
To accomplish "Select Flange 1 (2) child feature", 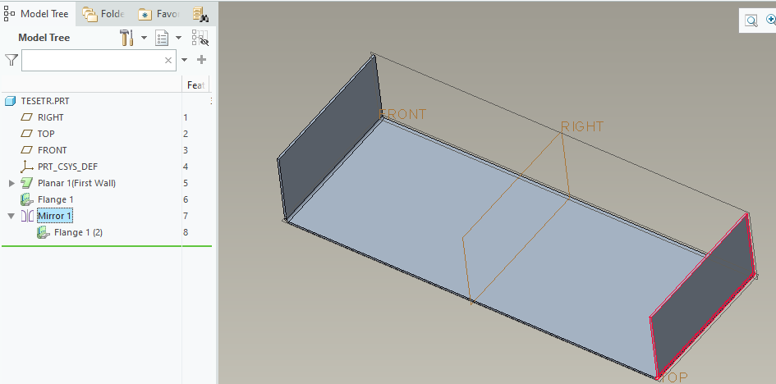I will (78, 232).
